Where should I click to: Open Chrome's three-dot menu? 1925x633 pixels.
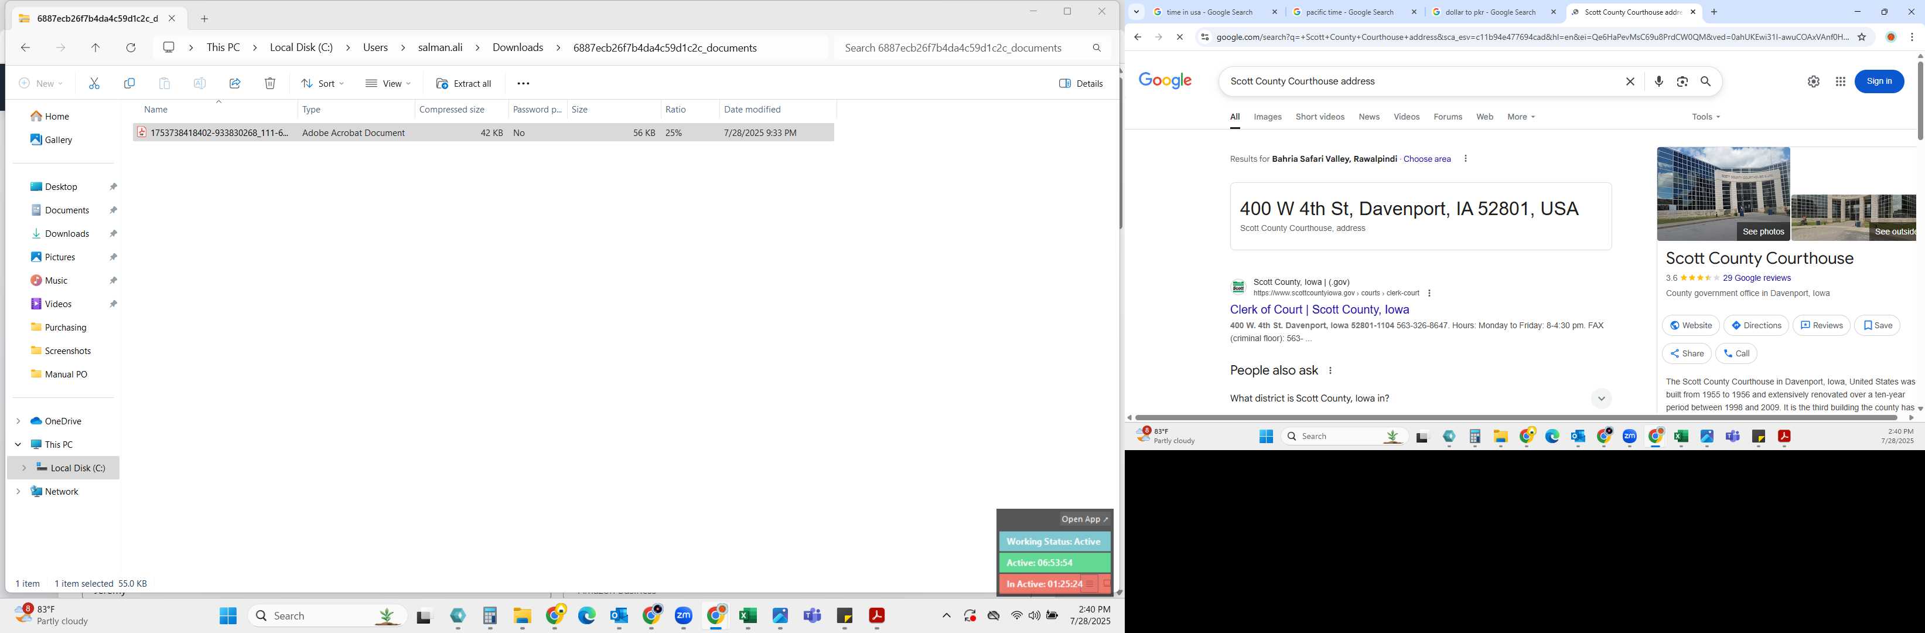click(x=1912, y=36)
